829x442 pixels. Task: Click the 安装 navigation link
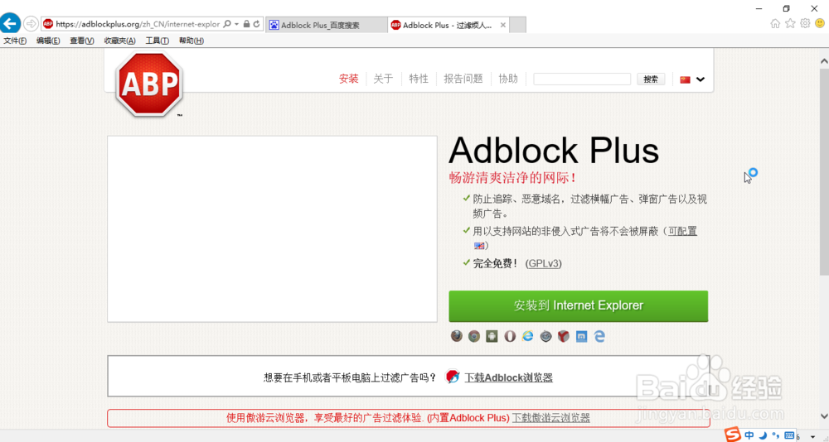[x=349, y=79]
